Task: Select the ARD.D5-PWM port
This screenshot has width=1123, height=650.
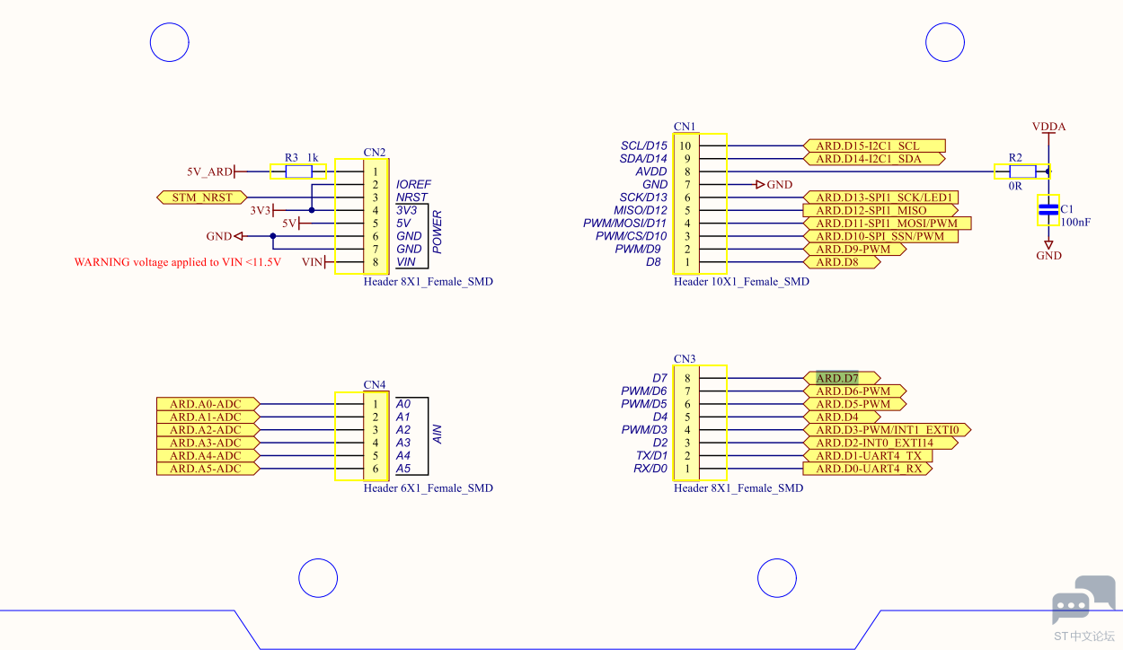Action: pyautogui.click(x=856, y=404)
